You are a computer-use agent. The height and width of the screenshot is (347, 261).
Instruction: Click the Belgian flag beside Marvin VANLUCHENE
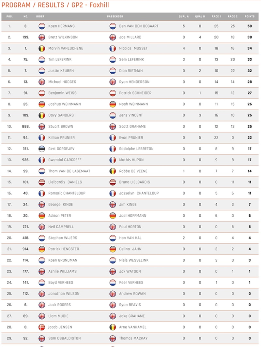coord(42,48)
